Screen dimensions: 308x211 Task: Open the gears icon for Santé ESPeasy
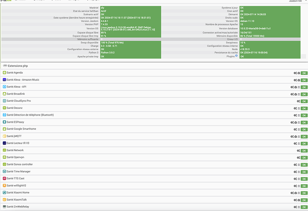coord(292,123)
